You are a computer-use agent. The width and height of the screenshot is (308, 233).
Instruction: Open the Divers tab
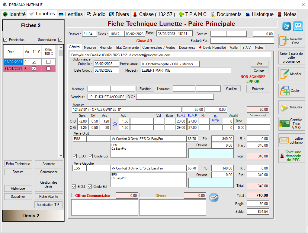(119, 14)
